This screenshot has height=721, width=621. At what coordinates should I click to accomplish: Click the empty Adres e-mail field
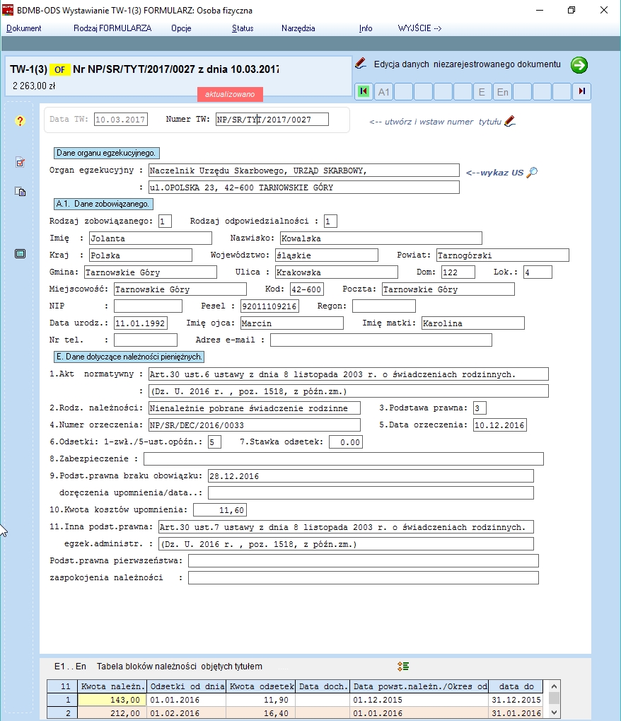coord(381,340)
